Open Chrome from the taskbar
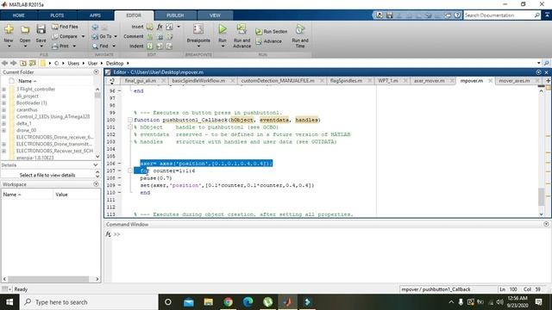Viewport: 552px width, 310px height. [x=228, y=302]
